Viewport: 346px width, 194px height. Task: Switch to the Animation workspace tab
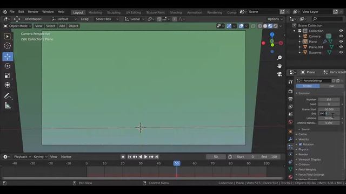[x=195, y=12]
